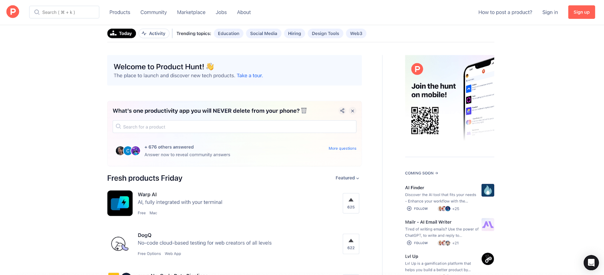Click the trash can emoji in the question

[304, 111]
